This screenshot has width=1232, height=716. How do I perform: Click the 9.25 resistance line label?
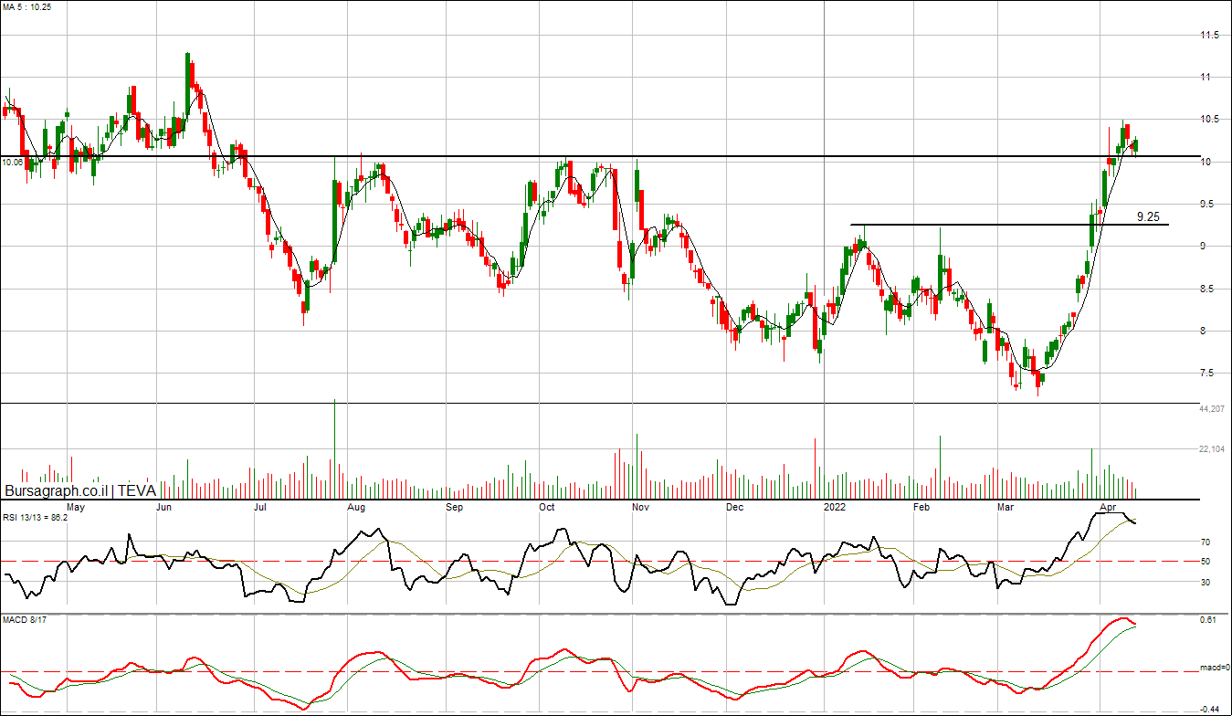coord(1149,217)
